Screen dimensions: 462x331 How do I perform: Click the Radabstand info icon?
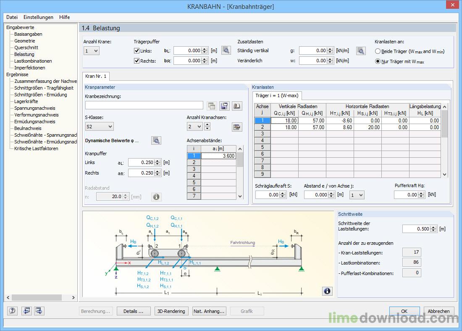(x=156, y=196)
